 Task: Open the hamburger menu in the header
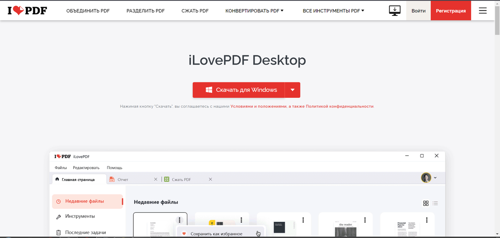tap(482, 10)
